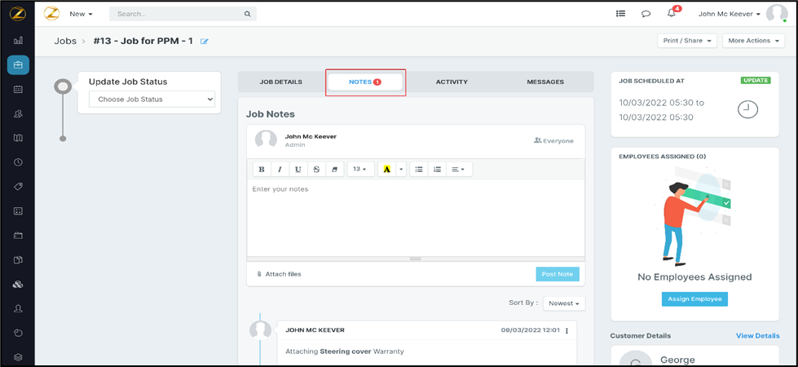Toggle bold text formatting

tap(262, 170)
